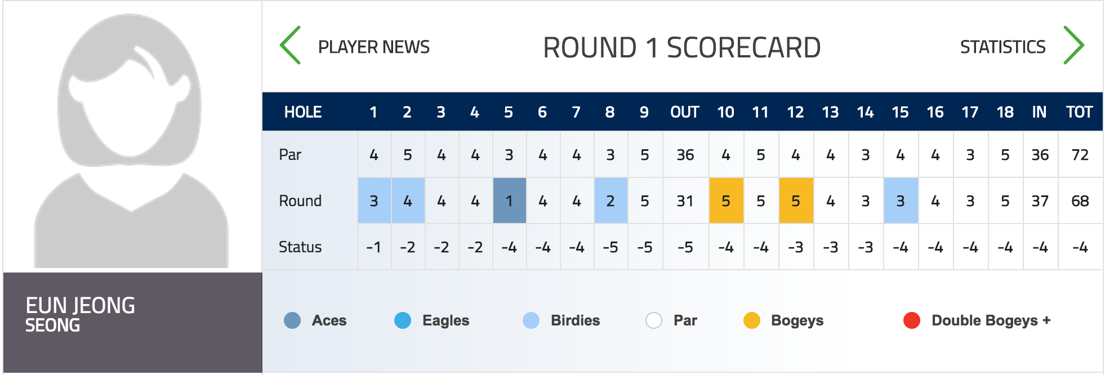This screenshot has width=1105, height=375.
Task: Click the green right arrow chevron
Action: tap(1073, 46)
